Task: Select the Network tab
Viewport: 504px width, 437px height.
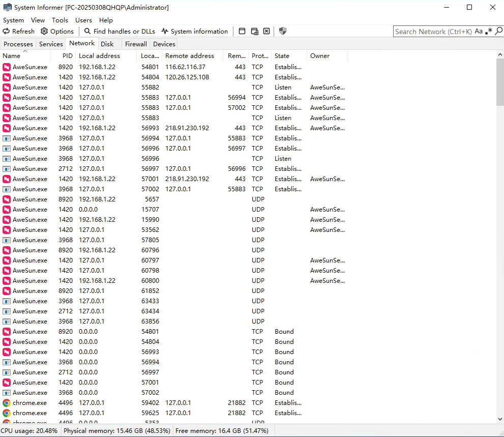Action: coord(82,43)
